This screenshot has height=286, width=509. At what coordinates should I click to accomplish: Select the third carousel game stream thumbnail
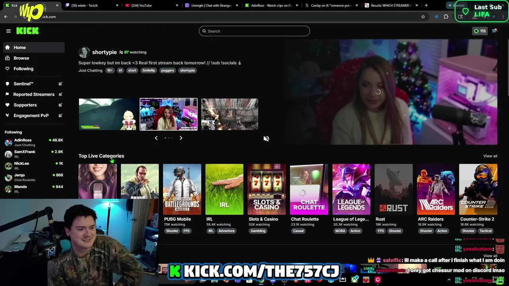coord(229,114)
